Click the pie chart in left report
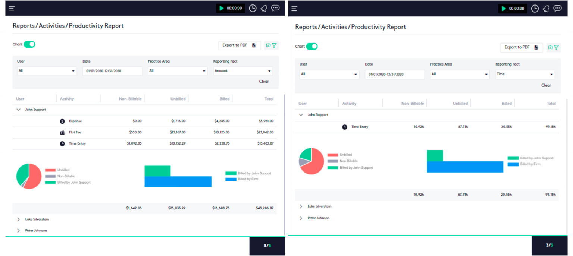Viewport: 573px width, 256px height. coord(29,176)
